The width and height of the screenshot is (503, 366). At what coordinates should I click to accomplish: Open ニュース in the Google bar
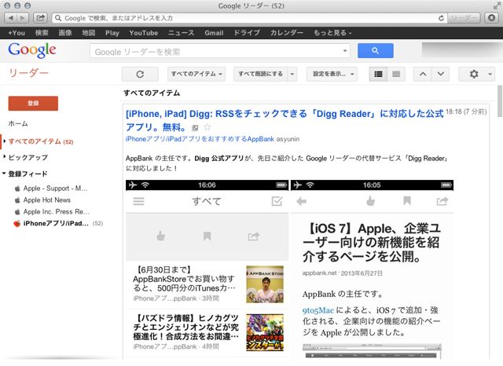click(181, 33)
